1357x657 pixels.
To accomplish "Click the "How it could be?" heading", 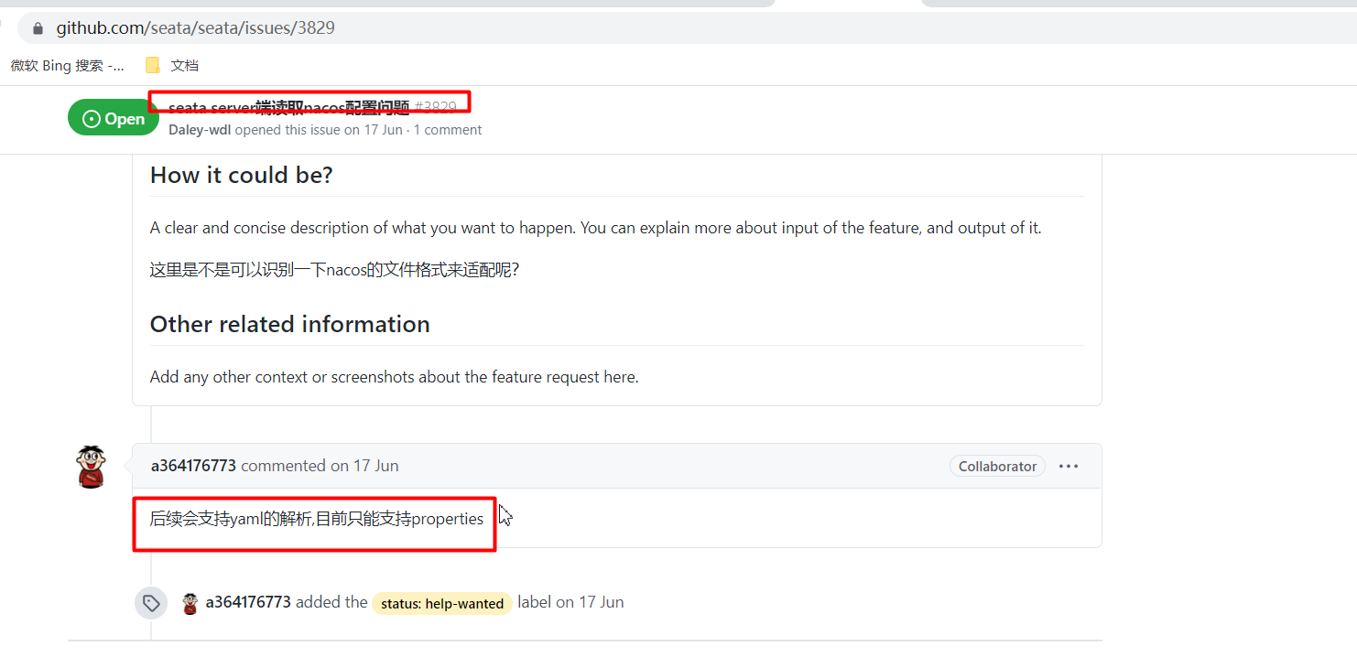I will (241, 175).
